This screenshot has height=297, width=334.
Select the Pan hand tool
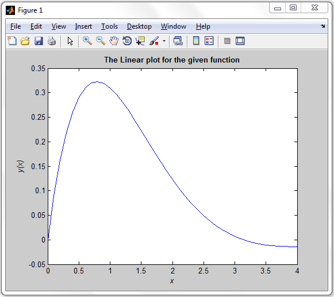[x=114, y=41]
